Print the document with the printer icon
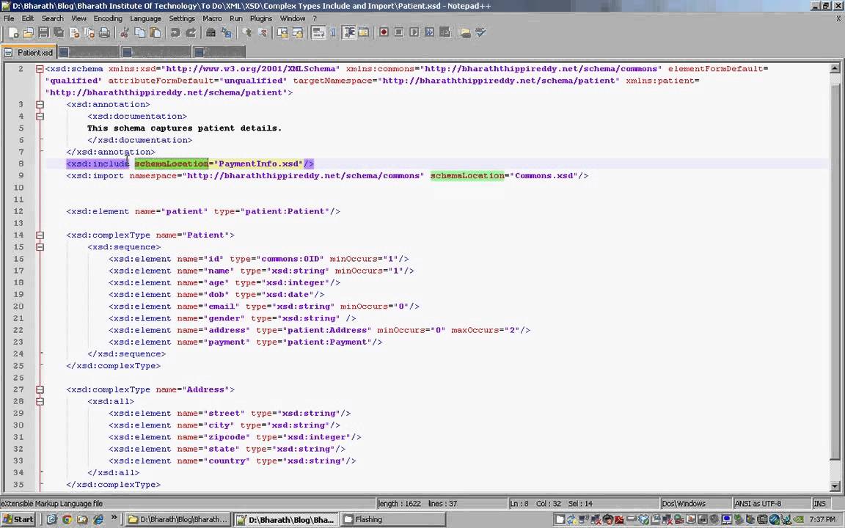Image resolution: width=845 pixels, height=528 pixels. click(x=105, y=33)
